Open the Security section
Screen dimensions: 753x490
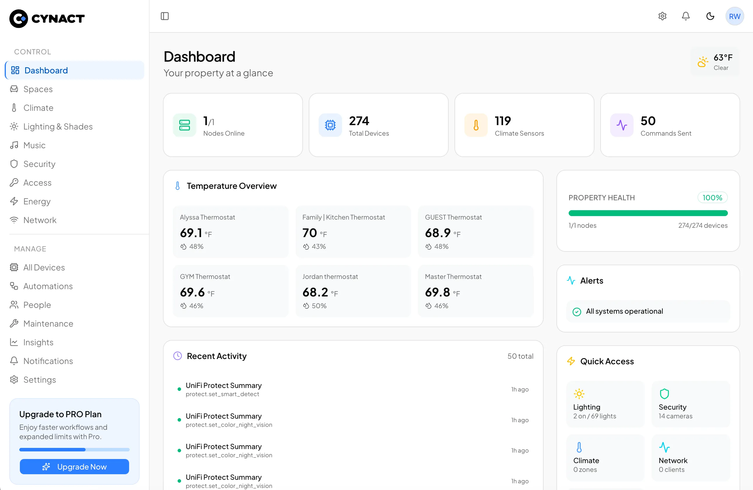[x=39, y=164]
